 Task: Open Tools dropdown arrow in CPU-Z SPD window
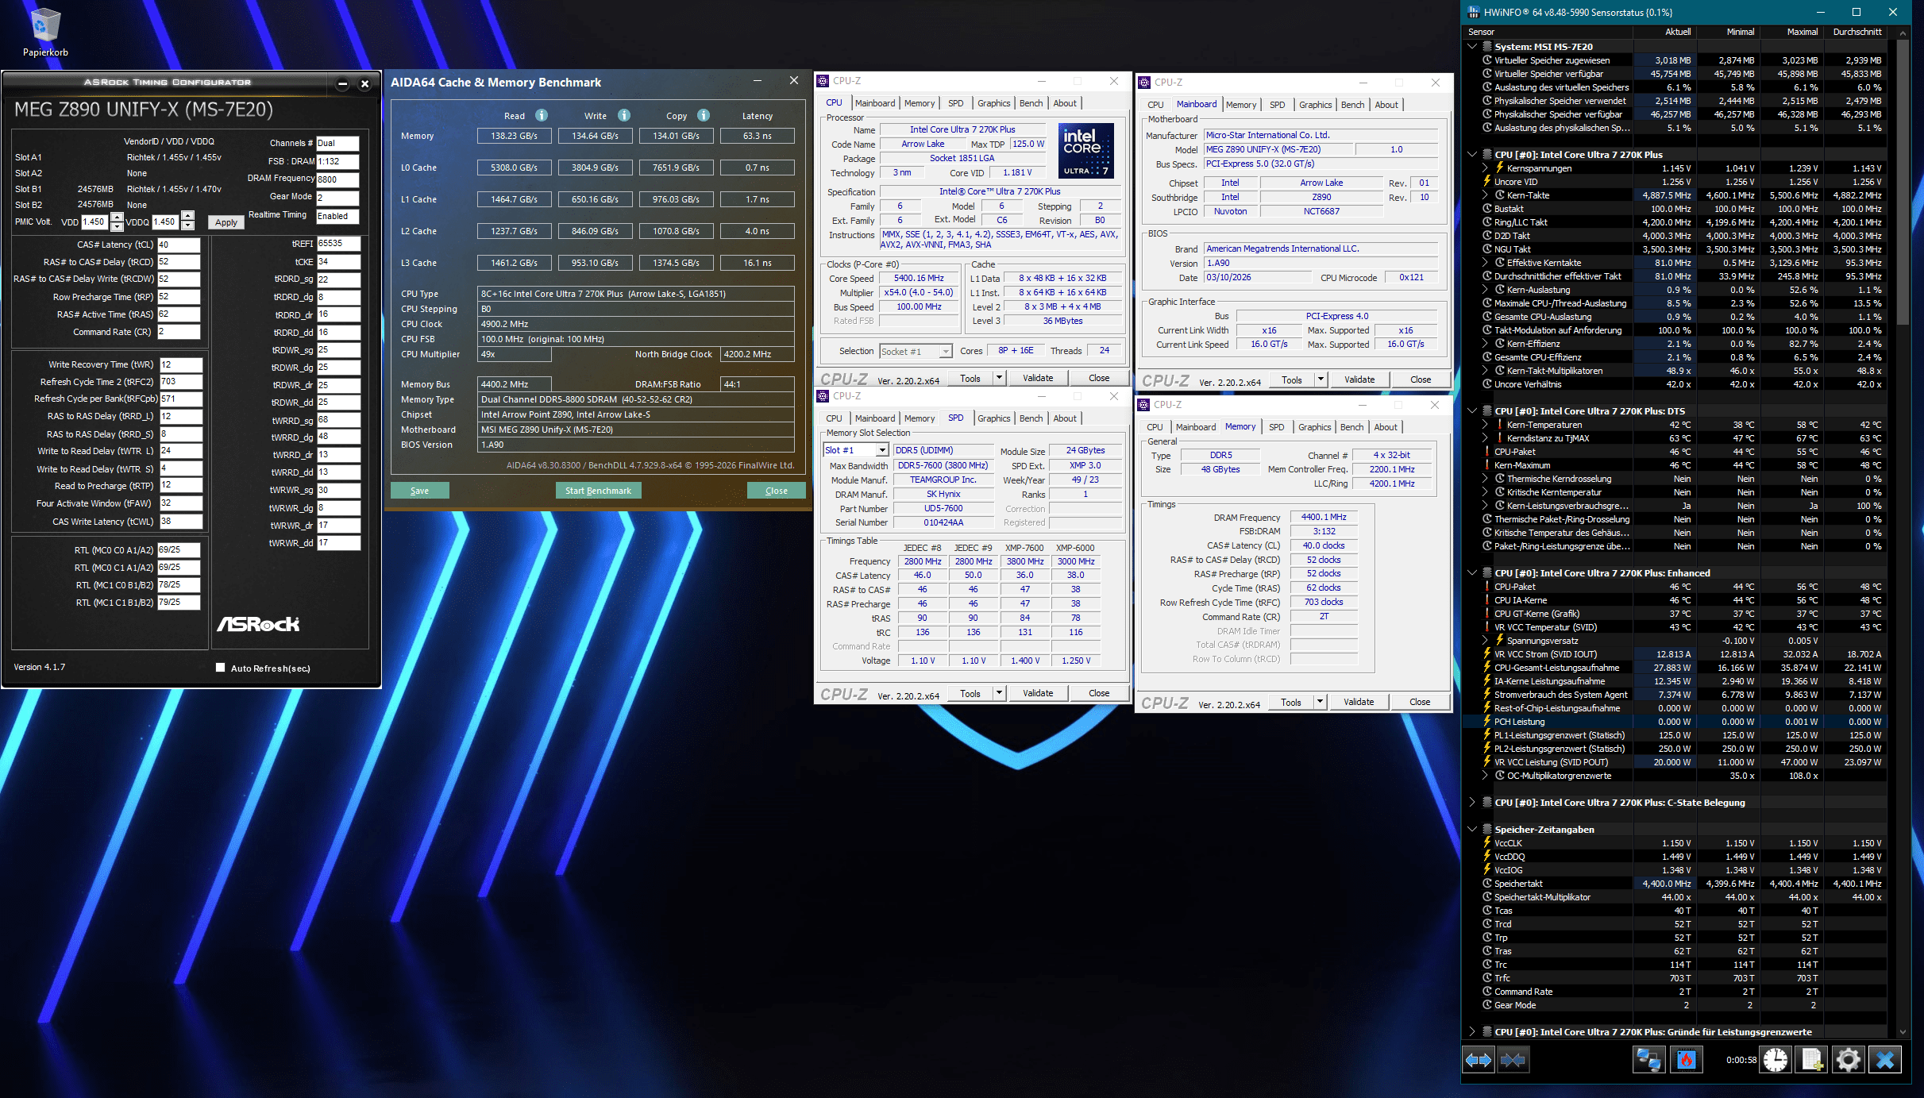999,693
